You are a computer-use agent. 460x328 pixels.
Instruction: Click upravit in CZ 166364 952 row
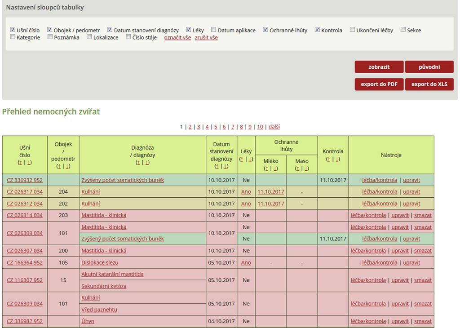point(411,262)
